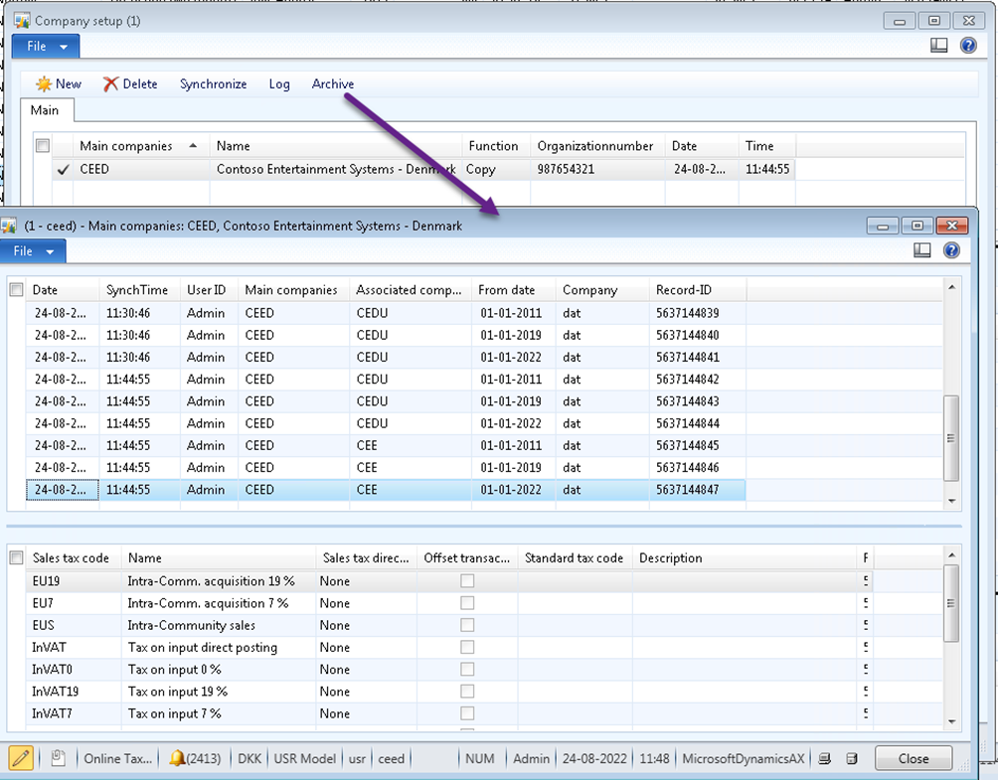Click the first database icon right of MicrosoftDynamicsAX
This screenshot has height=780, width=998.
824,758
